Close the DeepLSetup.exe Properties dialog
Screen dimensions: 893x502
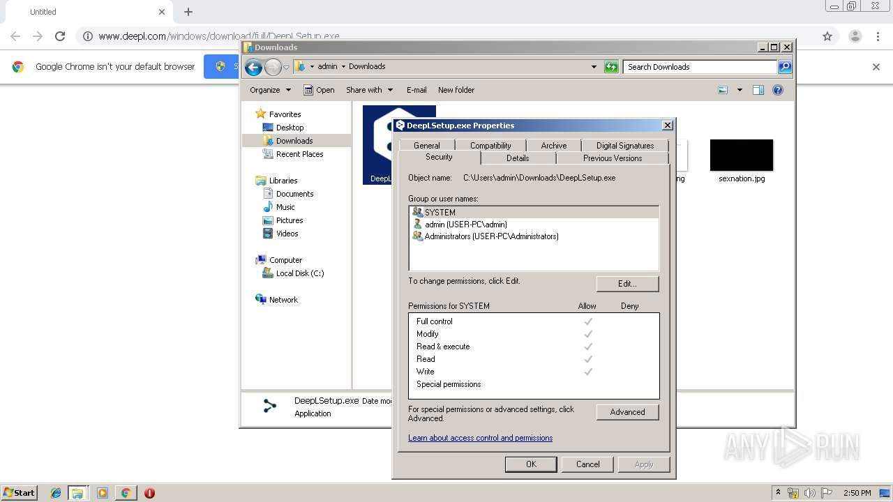667,125
